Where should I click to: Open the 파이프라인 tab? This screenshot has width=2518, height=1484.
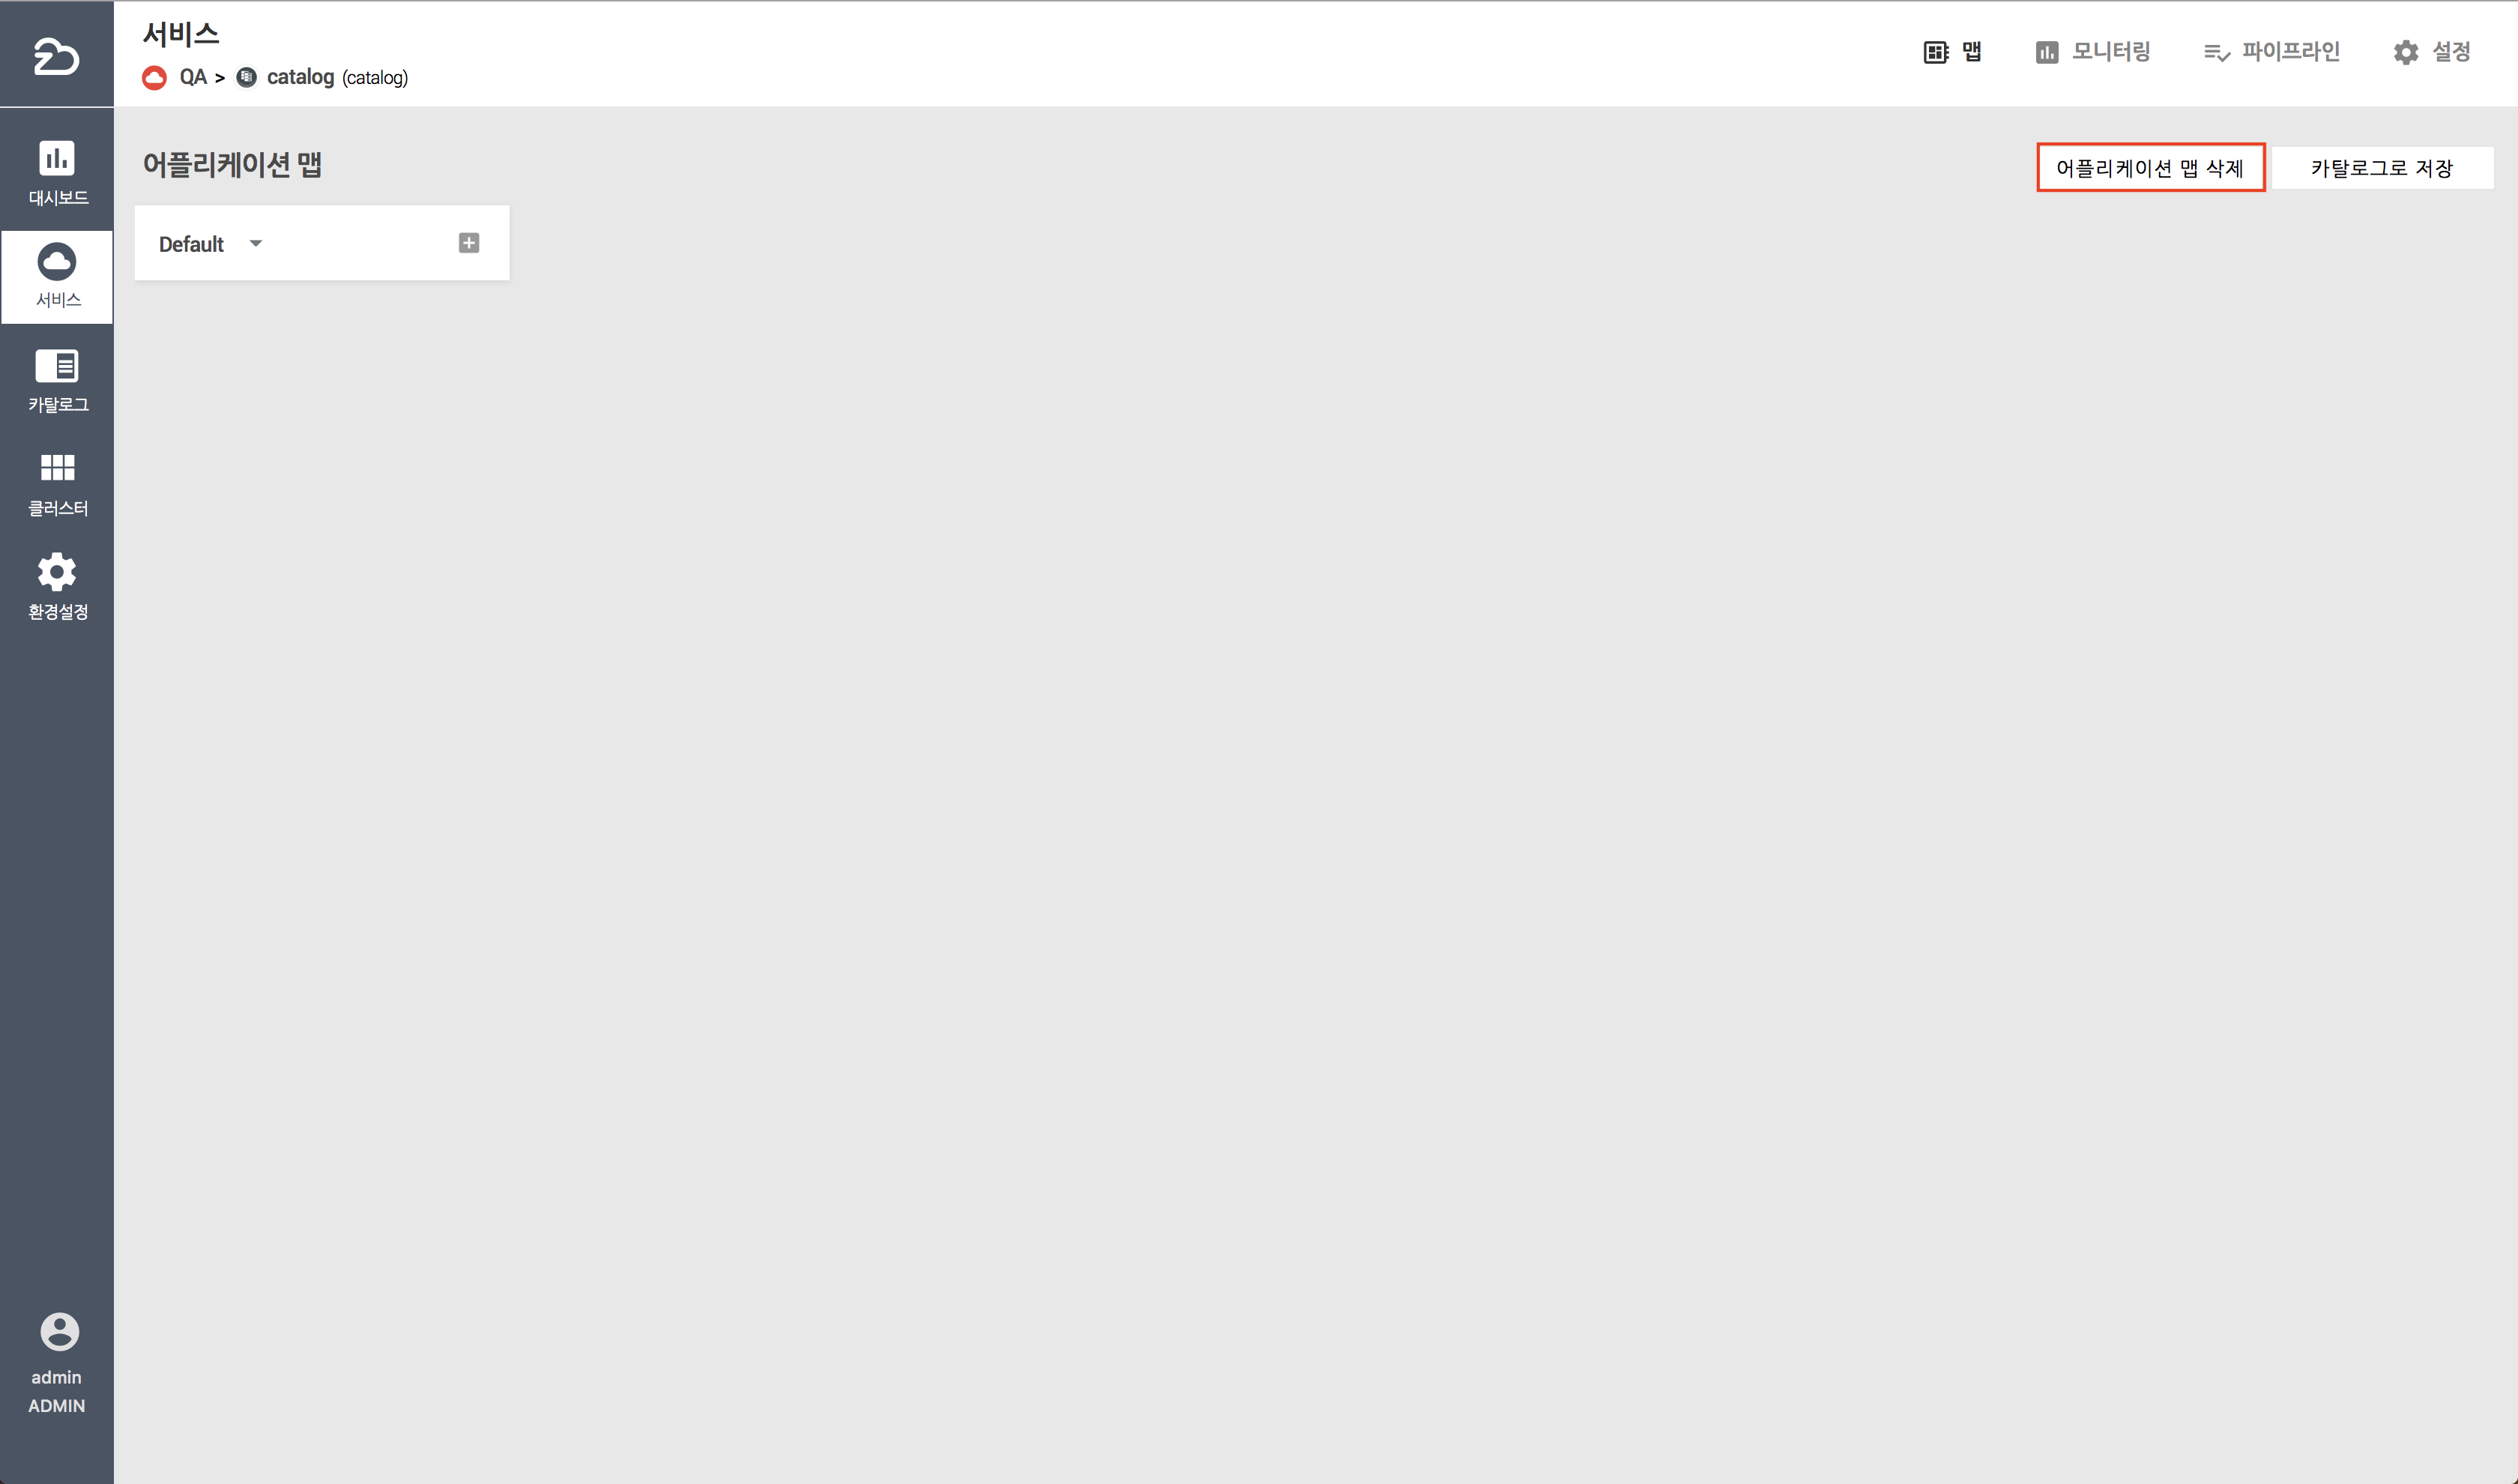[x=2271, y=52]
